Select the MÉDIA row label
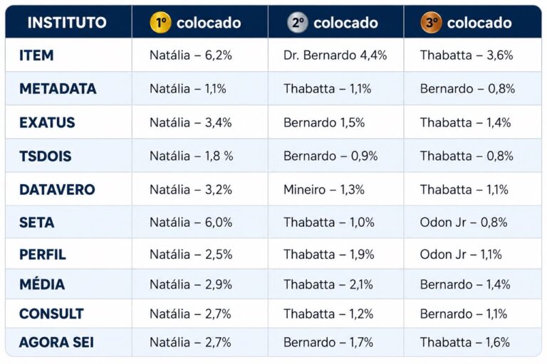Screen dimensions: 547x364 coord(42,284)
